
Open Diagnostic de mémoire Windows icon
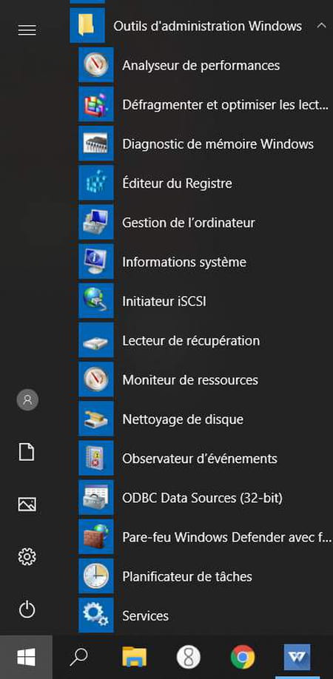[95, 143]
